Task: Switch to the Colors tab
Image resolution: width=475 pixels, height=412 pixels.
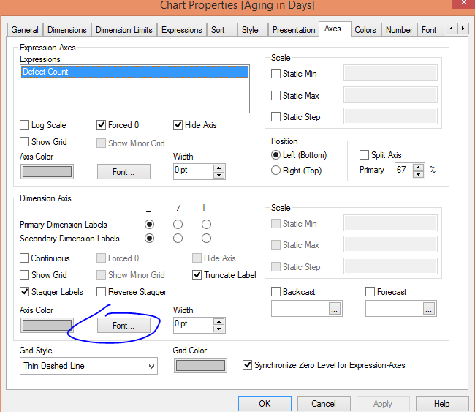Action: (x=365, y=30)
